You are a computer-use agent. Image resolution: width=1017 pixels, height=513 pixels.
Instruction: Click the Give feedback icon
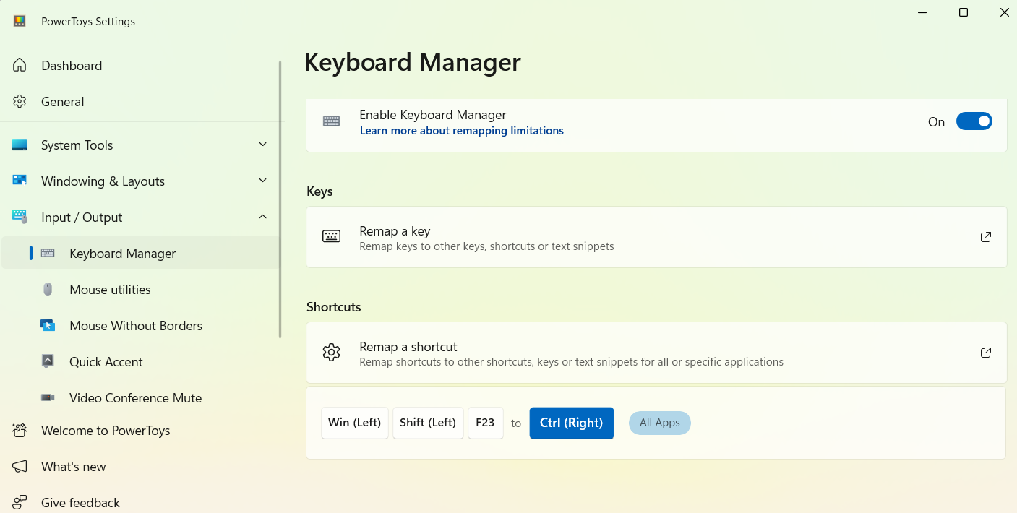(x=20, y=503)
